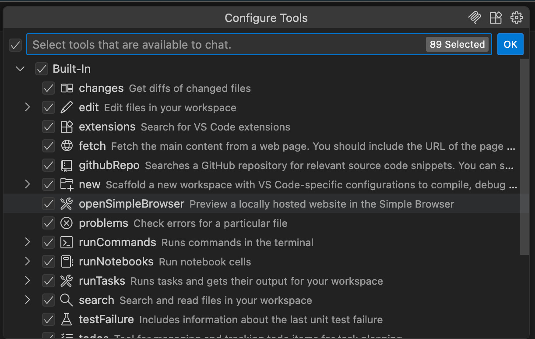This screenshot has width=535, height=339.
Task: Uncheck the search tool checkbox
Action: pyautogui.click(x=49, y=300)
